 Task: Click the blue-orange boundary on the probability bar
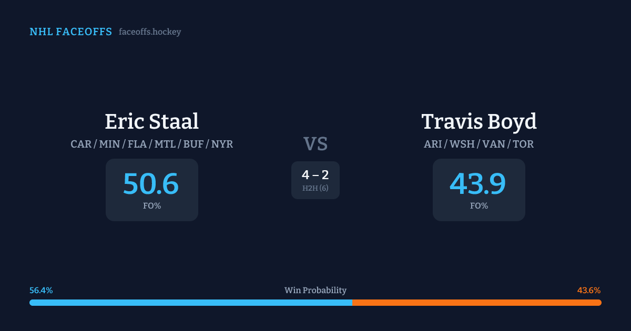click(x=352, y=303)
